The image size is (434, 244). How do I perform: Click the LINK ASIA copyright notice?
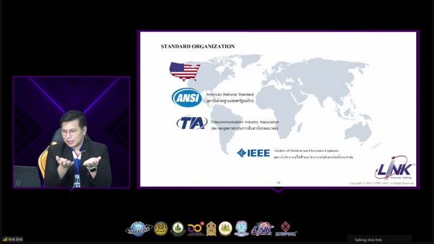point(382,183)
